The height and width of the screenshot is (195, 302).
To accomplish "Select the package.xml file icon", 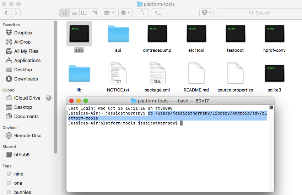I will 157,73.
